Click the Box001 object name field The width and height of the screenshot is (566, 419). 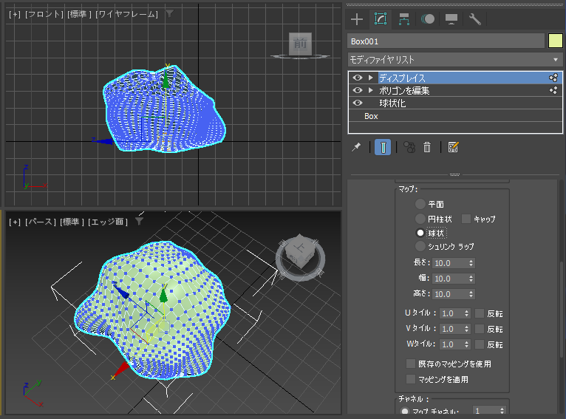[x=446, y=41]
